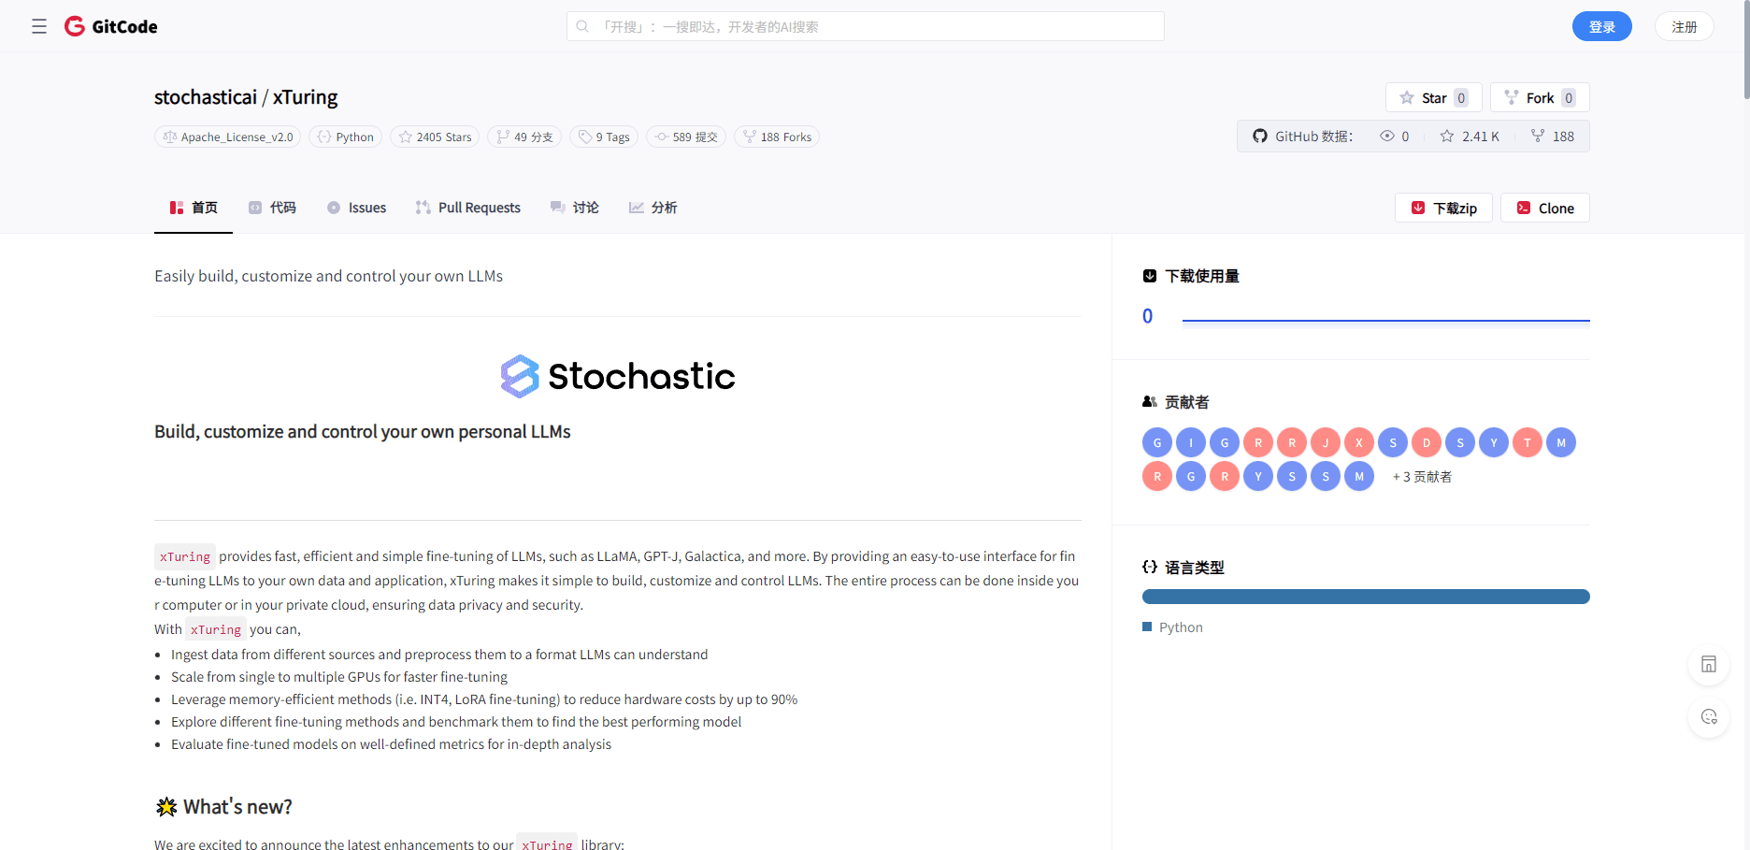Image resolution: width=1750 pixels, height=850 pixels.
Task: Click the 登录 login button
Action: click(1601, 26)
